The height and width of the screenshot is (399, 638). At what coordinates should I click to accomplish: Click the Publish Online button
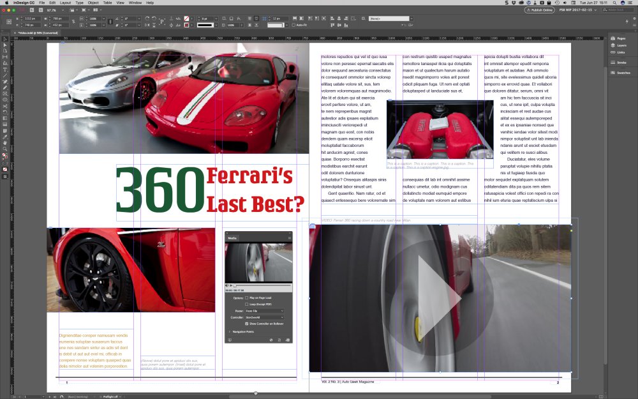click(540, 10)
